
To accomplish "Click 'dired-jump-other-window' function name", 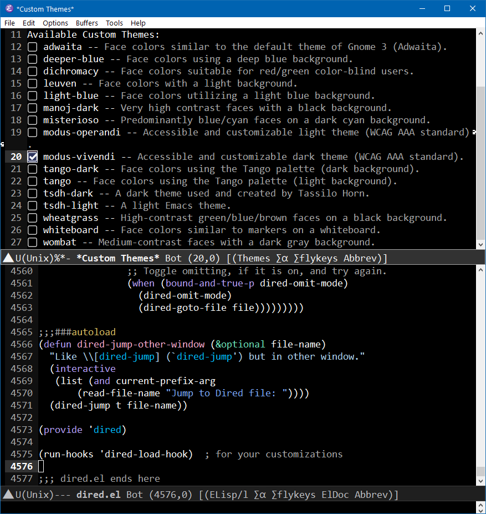I will coord(141,344).
